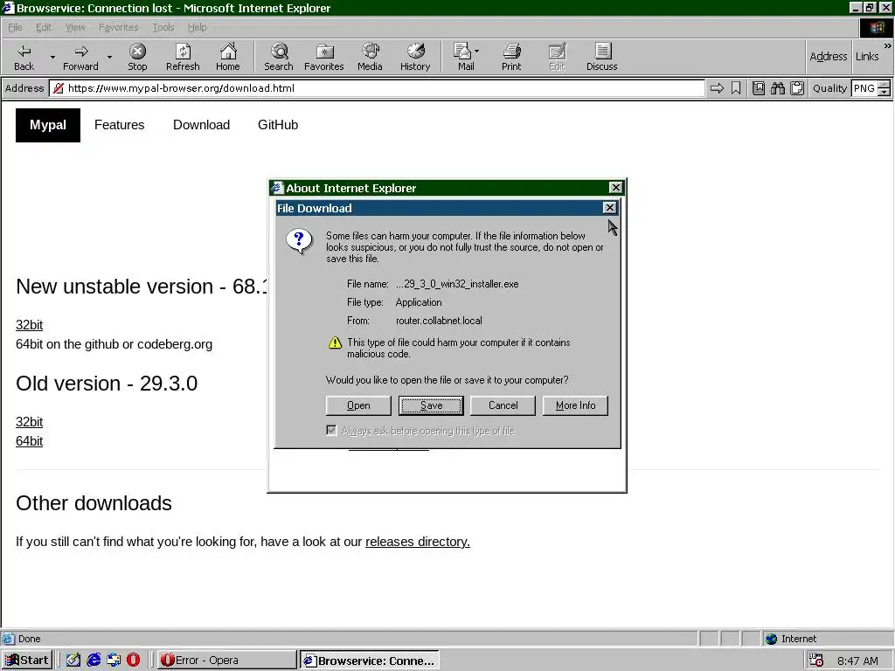Click 32bit link under unstable version

[x=29, y=325]
